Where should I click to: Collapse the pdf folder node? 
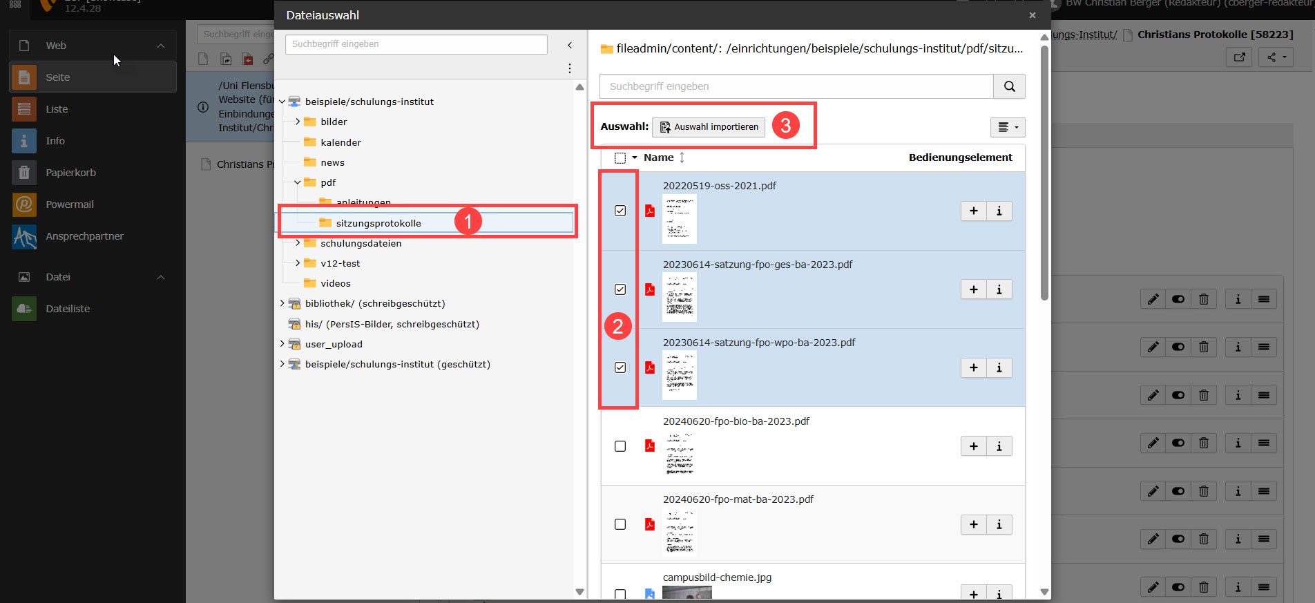pyautogui.click(x=298, y=182)
